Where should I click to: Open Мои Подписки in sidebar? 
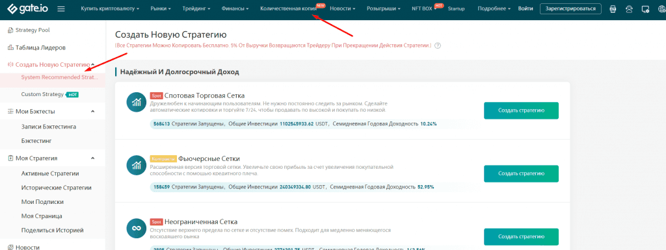(x=42, y=202)
